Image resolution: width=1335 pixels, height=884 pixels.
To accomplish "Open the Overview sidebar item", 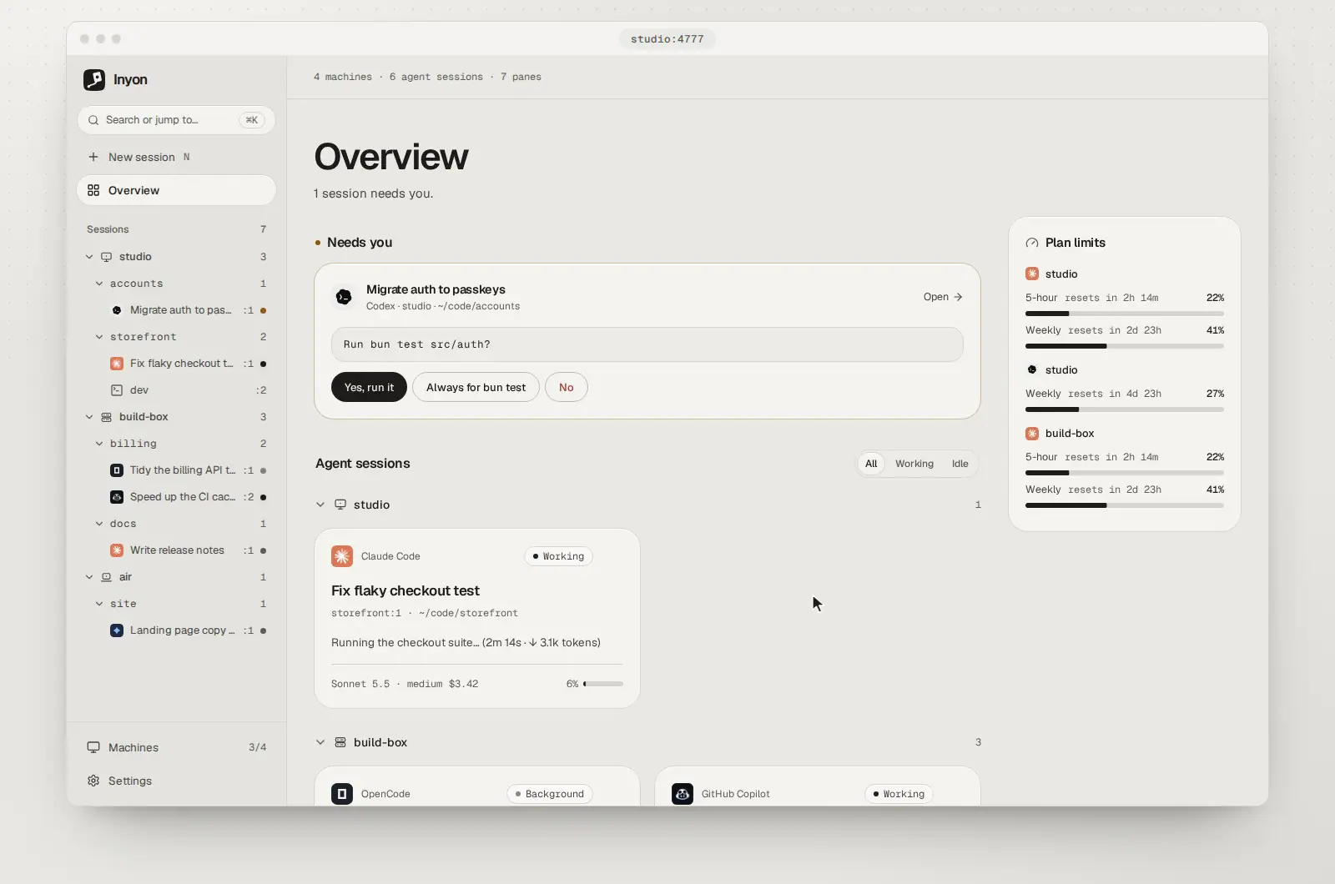I will (x=176, y=190).
